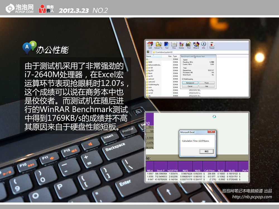Open the WinRAR Wizard tool
The height and width of the screenshot is (209, 279).
pos(196,45)
